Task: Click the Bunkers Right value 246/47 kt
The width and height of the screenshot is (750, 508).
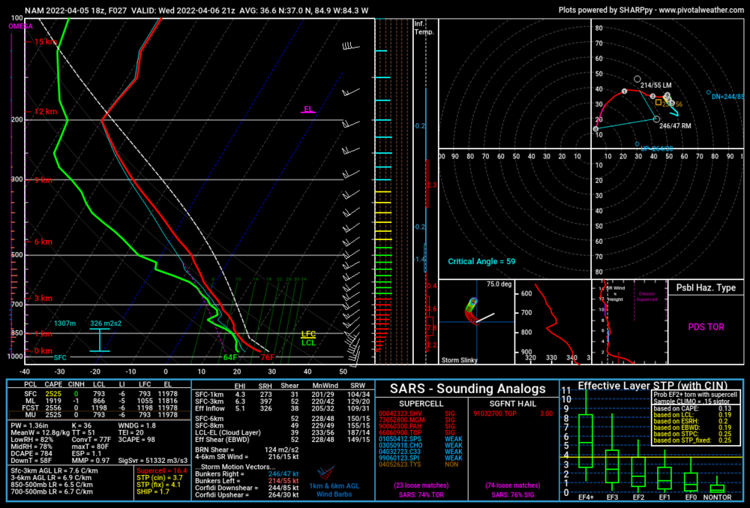Action: pyautogui.click(x=283, y=474)
